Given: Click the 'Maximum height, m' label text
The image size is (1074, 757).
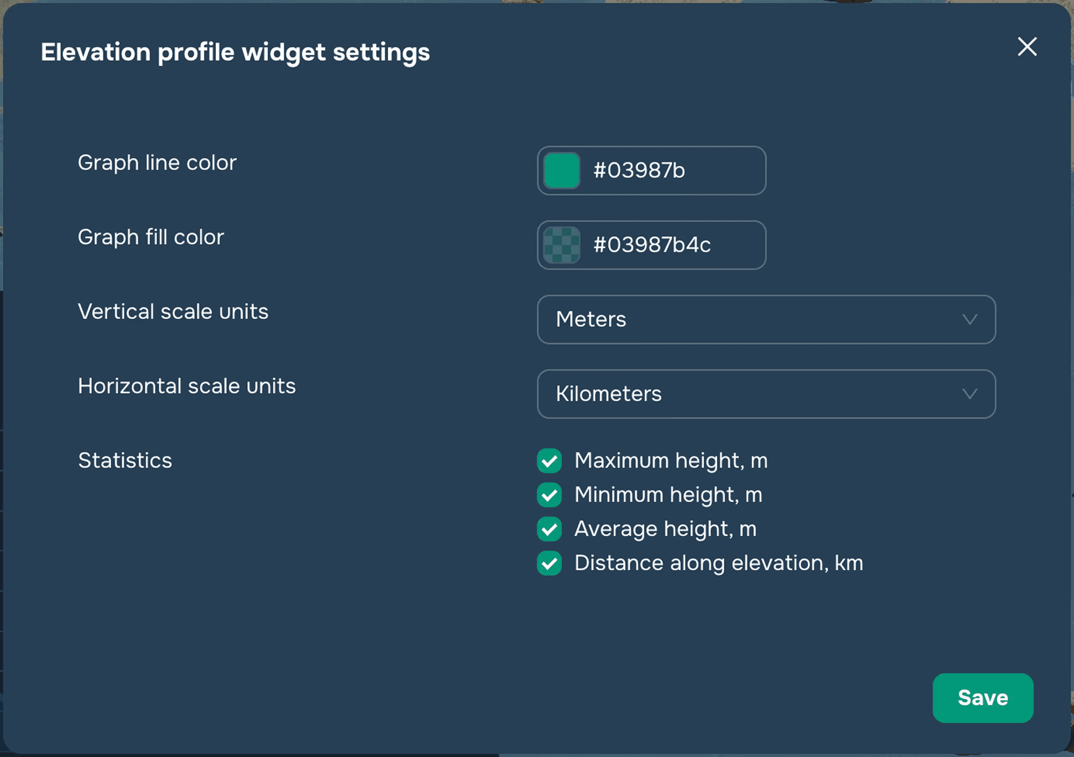Looking at the screenshot, I should tap(671, 461).
